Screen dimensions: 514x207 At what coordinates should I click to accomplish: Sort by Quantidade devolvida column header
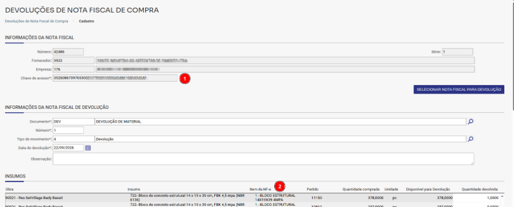pyautogui.click(x=480, y=189)
